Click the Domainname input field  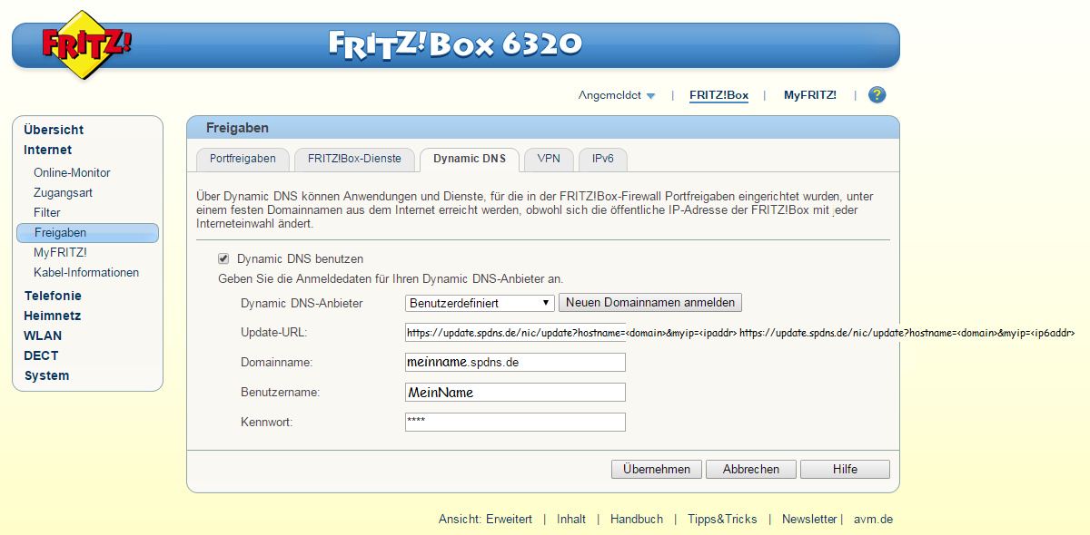pyautogui.click(x=515, y=363)
